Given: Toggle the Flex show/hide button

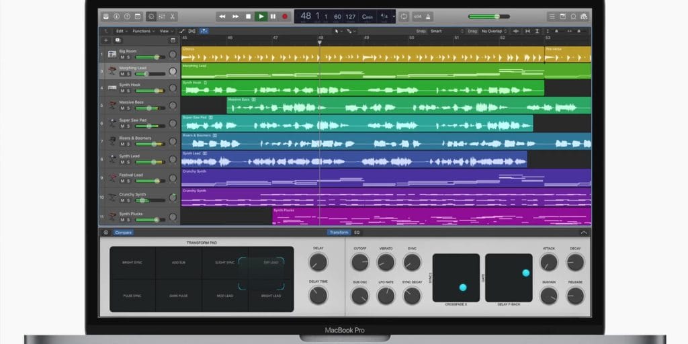Looking at the screenshot, I should pos(192,31).
